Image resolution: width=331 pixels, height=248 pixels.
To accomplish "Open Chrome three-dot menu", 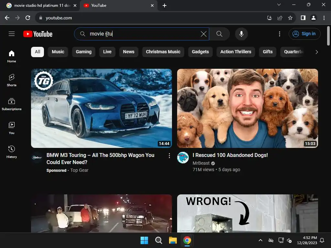I will click(324, 18).
